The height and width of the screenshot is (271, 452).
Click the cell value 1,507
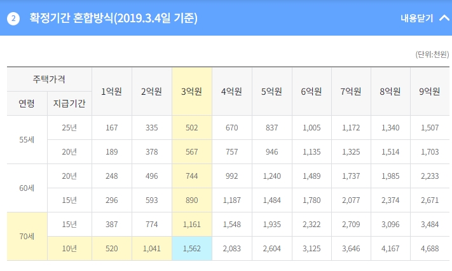[x=430, y=128]
